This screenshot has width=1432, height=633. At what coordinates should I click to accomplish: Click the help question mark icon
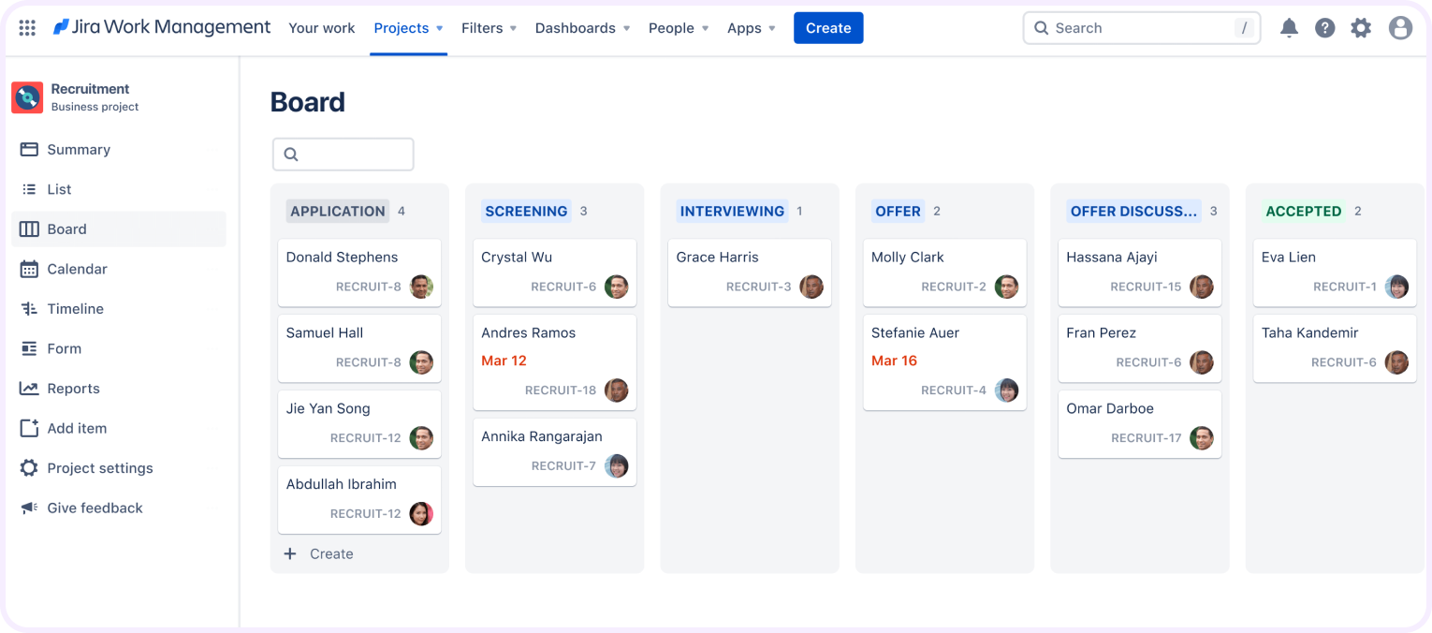[x=1324, y=28]
